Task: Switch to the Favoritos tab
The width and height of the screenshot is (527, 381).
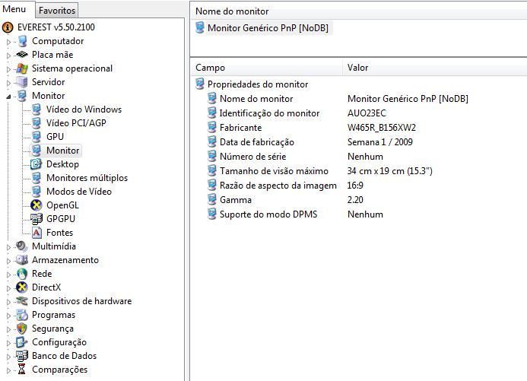Action: (x=57, y=11)
